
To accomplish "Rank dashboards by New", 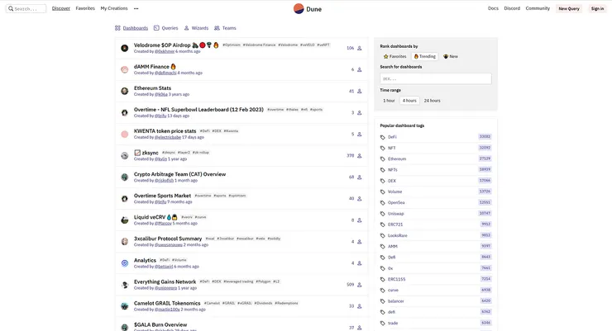I will click(x=451, y=56).
